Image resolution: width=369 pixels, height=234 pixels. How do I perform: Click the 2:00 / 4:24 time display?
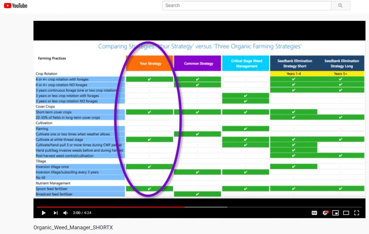[x=82, y=213]
